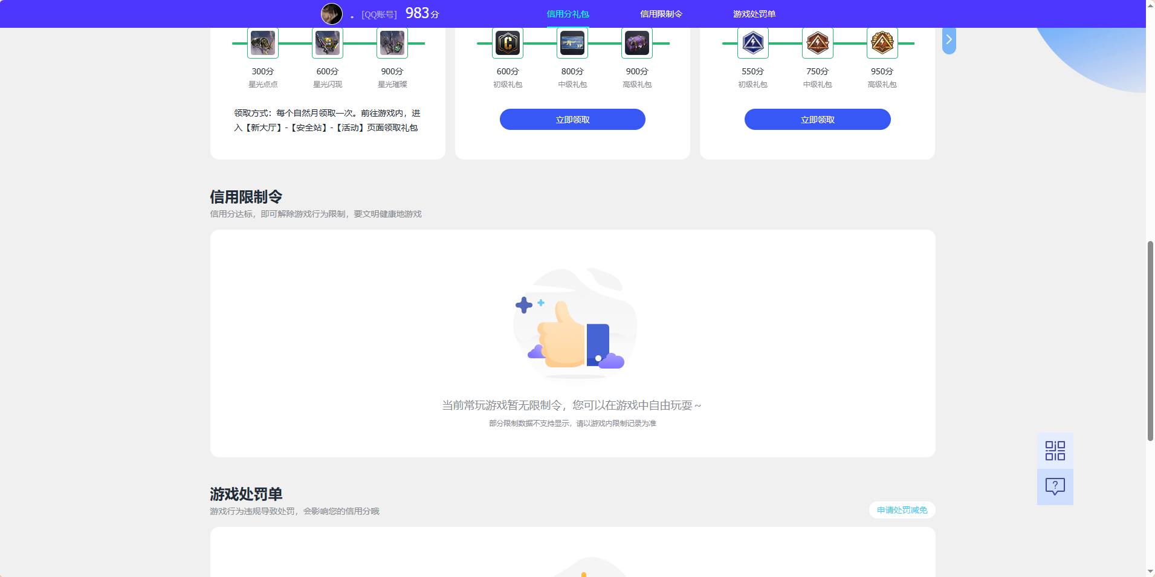
Task: Click the 600分 初级礼包 gold badge icon
Action: tap(508, 43)
